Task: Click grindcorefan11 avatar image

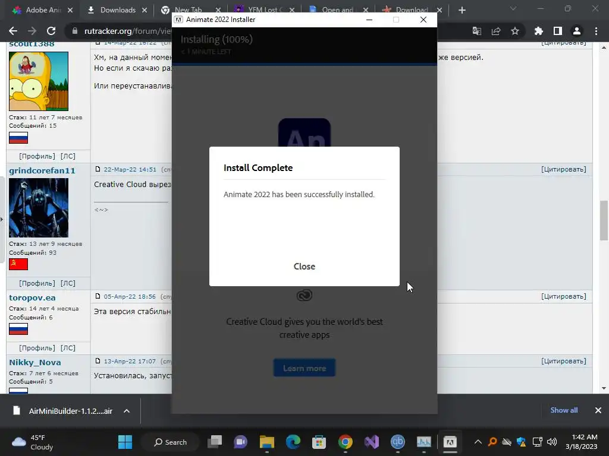Action: pos(39,208)
